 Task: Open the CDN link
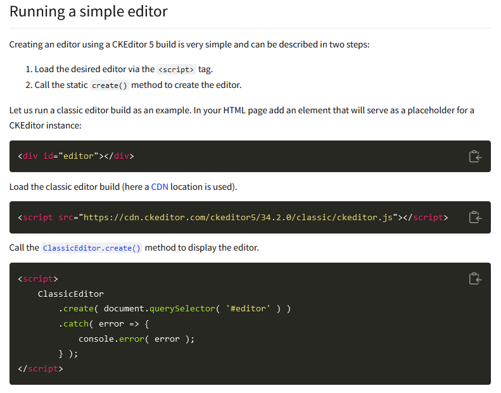[x=160, y=187]
